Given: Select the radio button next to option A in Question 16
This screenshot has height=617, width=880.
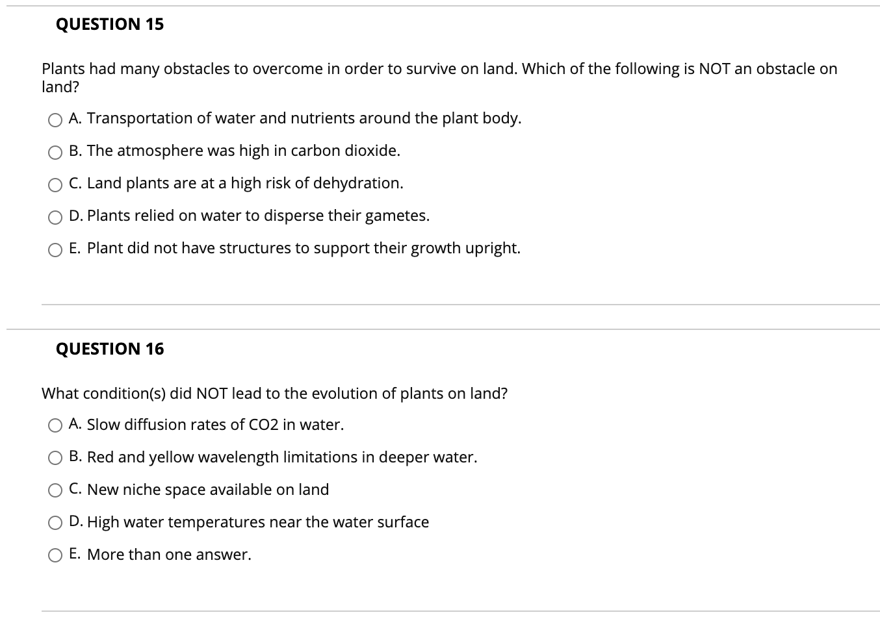Looking at the screenshot, I should pyautogui.click(x=55, y=425).
